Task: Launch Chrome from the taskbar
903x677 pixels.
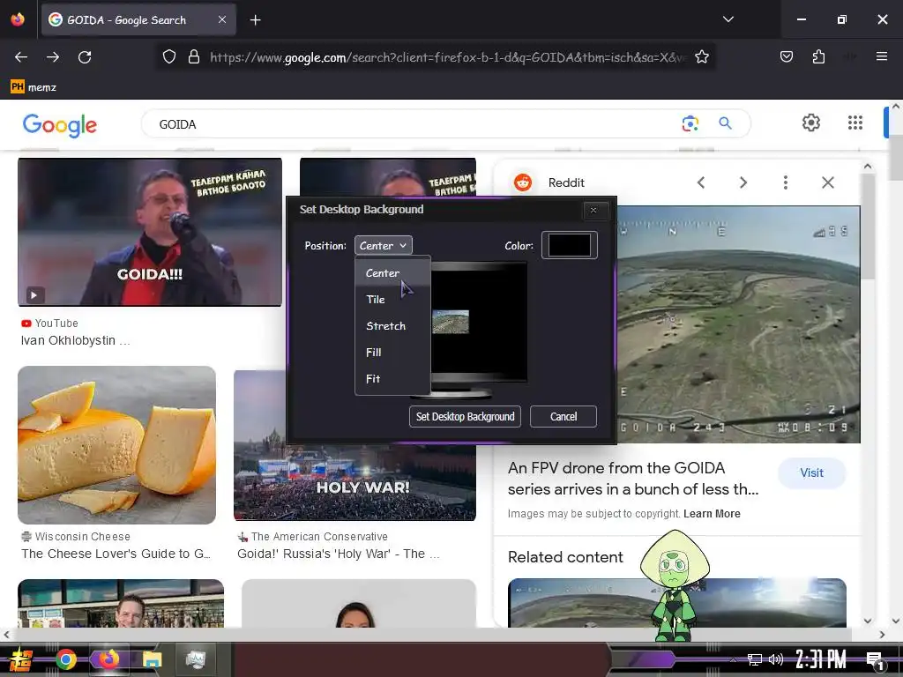Action: [x=66, y=659]
